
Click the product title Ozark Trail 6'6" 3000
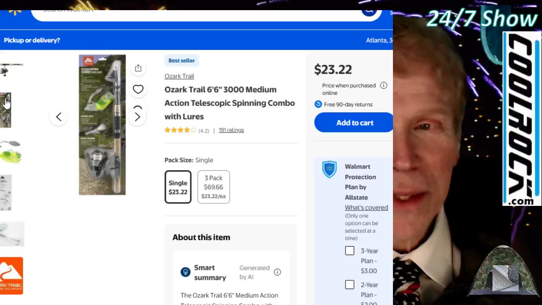pos(230,103)
